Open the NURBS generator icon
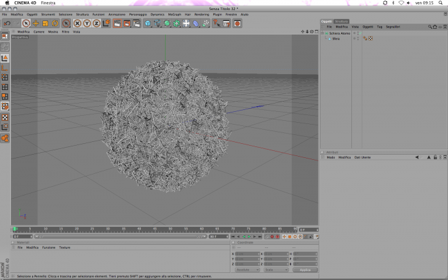This screenshot has height=280, width=448. pyautogui.click(x=167, y=24)
